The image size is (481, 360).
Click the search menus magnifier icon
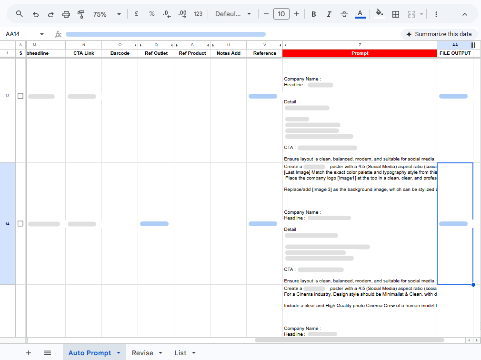(20, 14)
